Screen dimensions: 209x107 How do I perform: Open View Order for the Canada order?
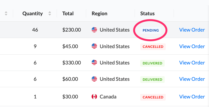pyautogui.click(x=192, y=97)
